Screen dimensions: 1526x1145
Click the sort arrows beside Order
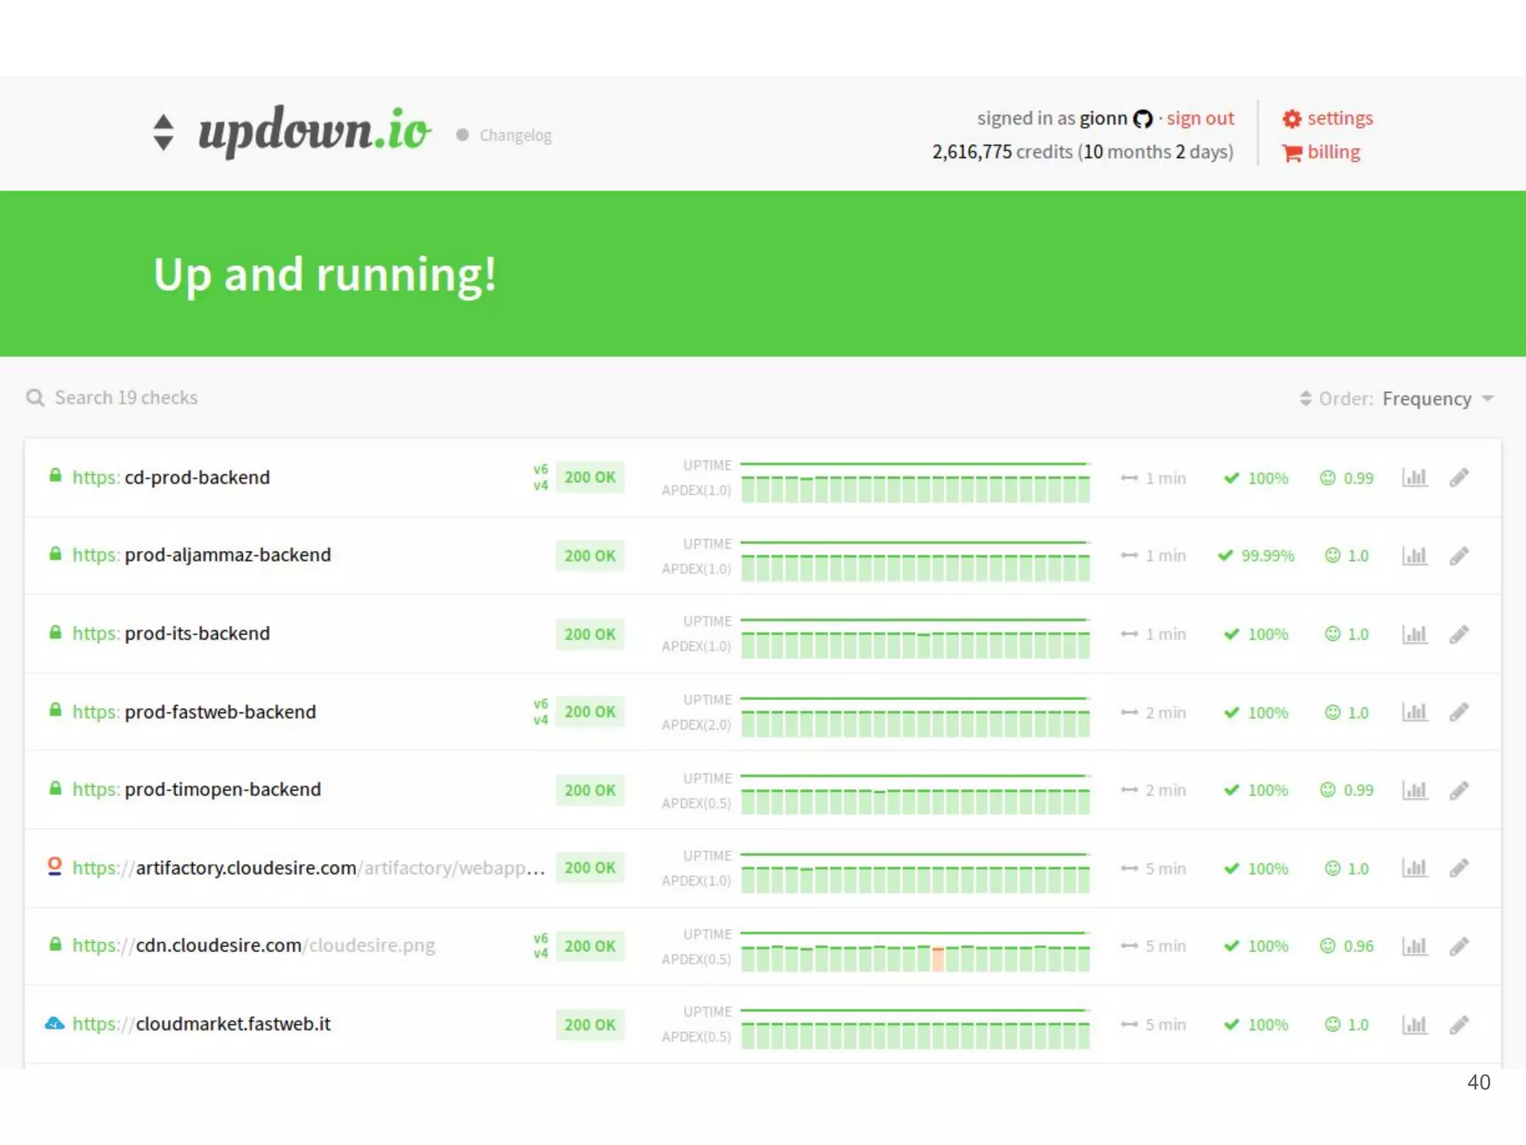click(1305, 399)
